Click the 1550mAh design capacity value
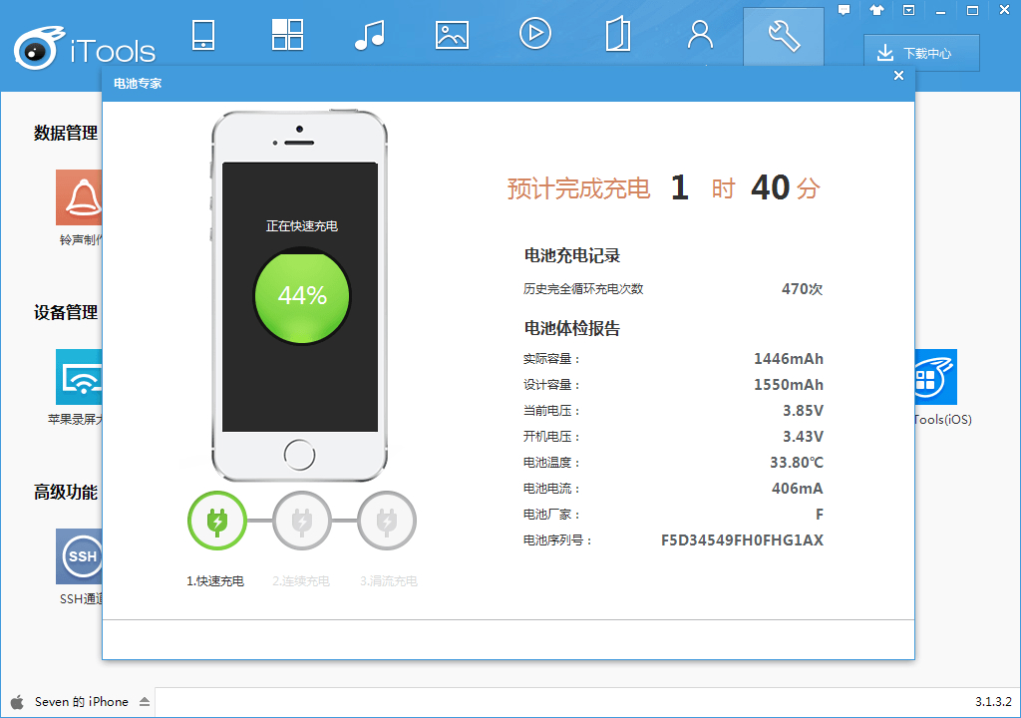 pos(789,385)
